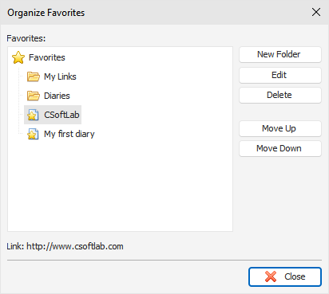Select the My Links folder label
This screenshot has height=294, width=329.
pyautogui.click(x=60, y=76)
